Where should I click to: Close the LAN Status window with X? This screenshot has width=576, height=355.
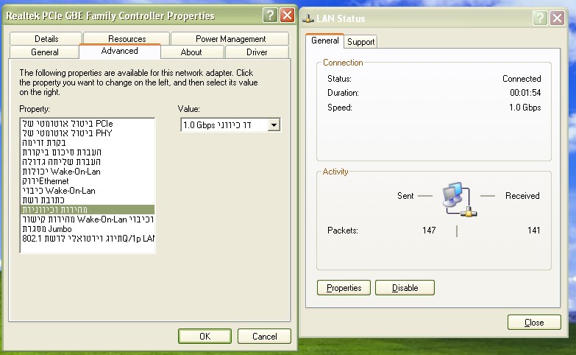pos(558,18)
